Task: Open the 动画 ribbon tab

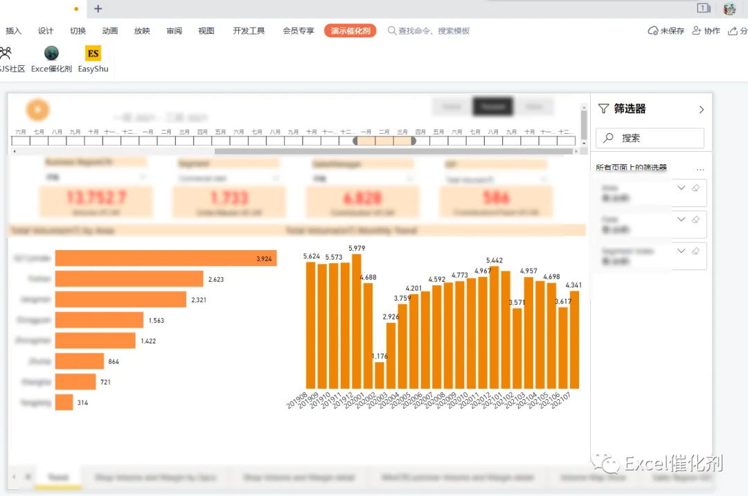Action: pos(109,31)
